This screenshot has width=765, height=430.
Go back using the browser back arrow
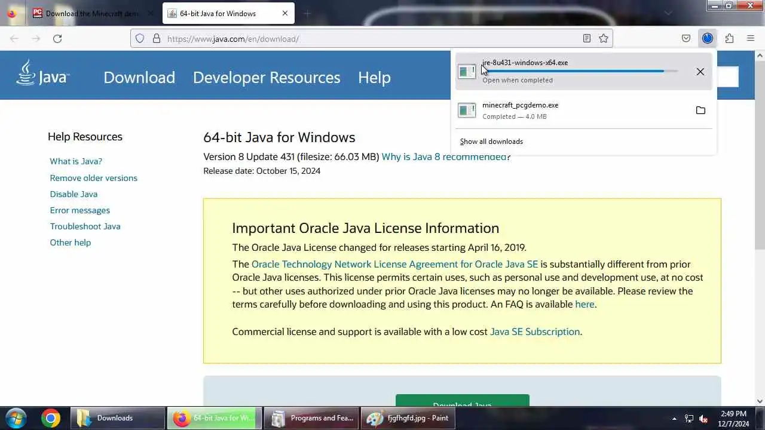[14, 39]
